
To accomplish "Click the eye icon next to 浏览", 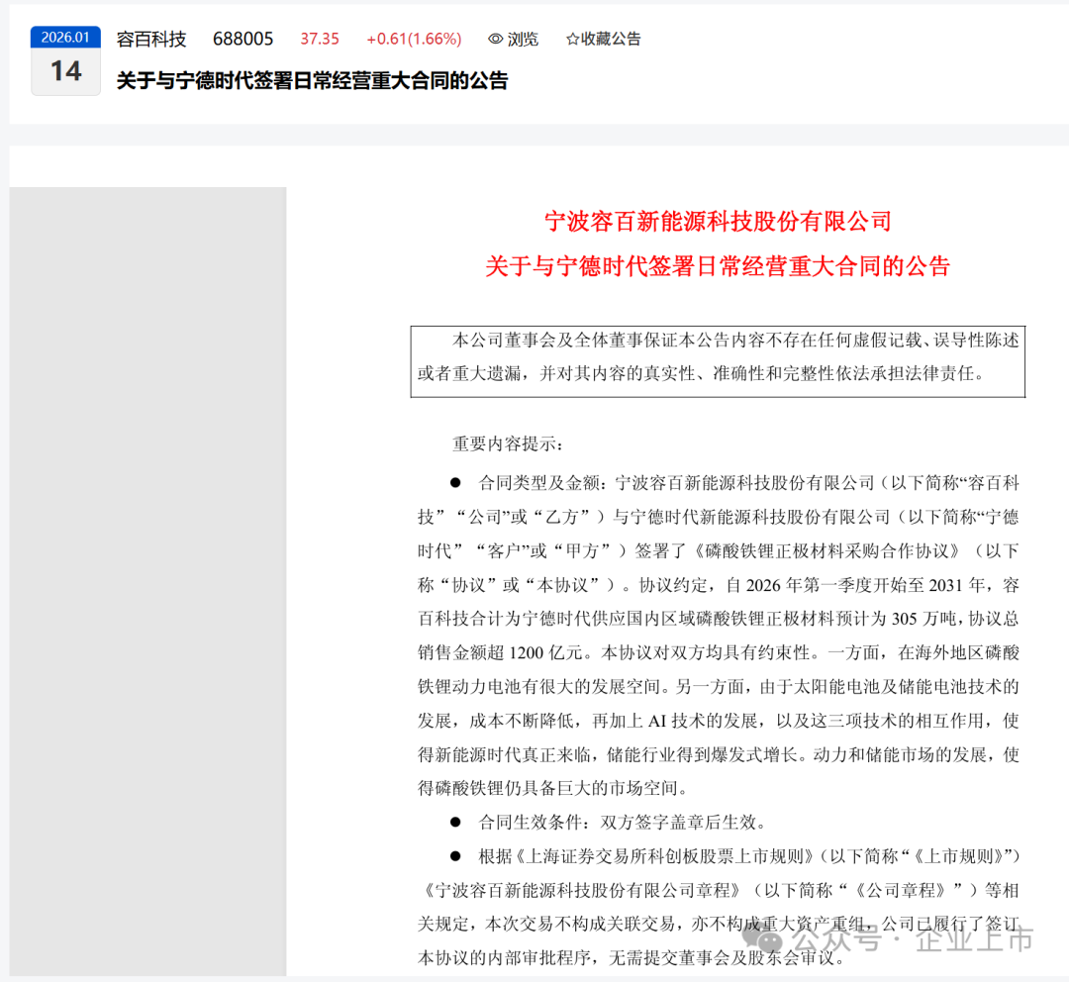I will [496, 40].
